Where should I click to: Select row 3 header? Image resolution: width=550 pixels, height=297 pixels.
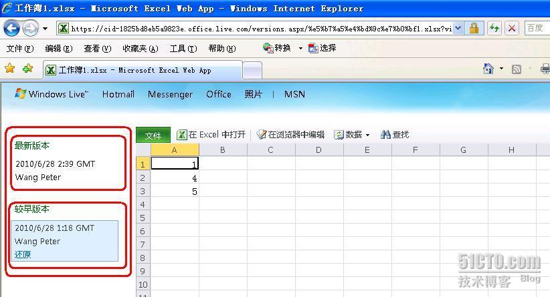pos(143,190)
